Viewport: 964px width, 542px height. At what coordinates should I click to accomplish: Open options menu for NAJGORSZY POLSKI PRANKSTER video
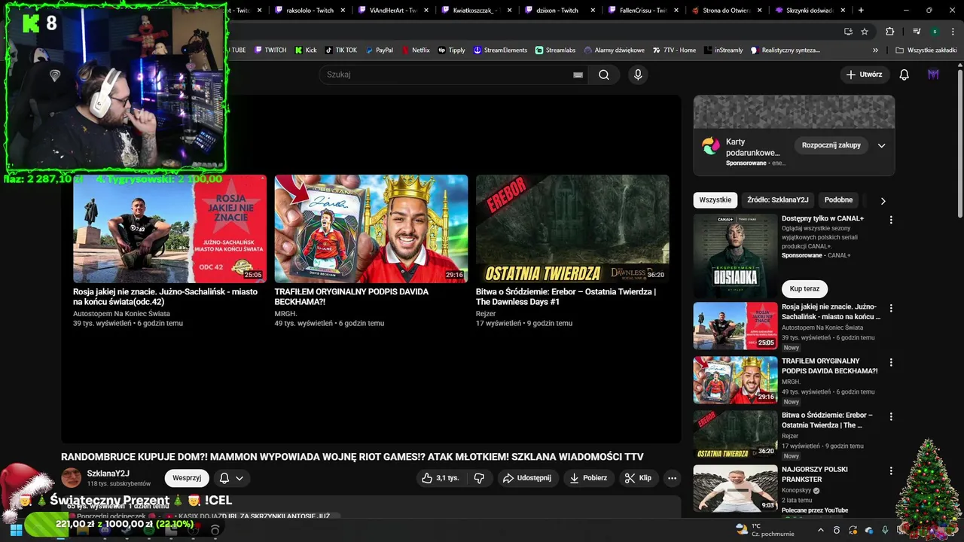click(891, 470)
